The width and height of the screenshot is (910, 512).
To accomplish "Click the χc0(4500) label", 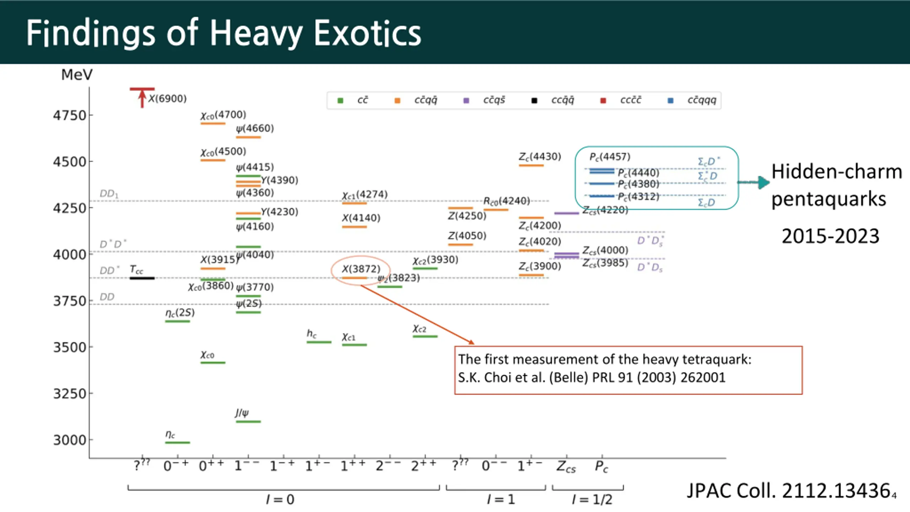I will 223,151.
